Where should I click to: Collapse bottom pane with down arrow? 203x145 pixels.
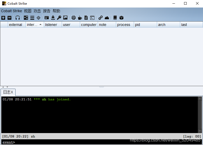tap(7, 87)
